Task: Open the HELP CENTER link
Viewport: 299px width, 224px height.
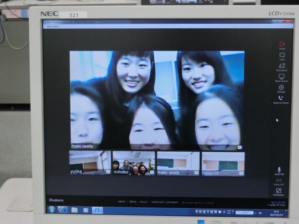Action: point(278,202)
